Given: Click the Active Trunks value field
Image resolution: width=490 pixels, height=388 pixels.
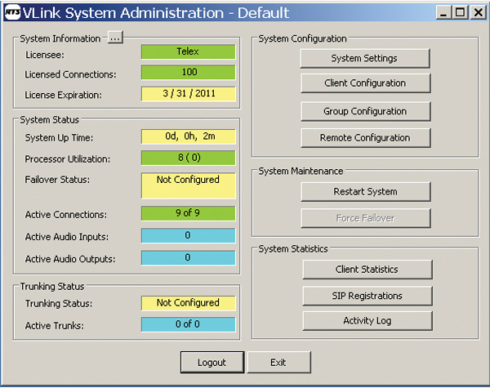Looking at the screenshot, I should tap(188, 326).
